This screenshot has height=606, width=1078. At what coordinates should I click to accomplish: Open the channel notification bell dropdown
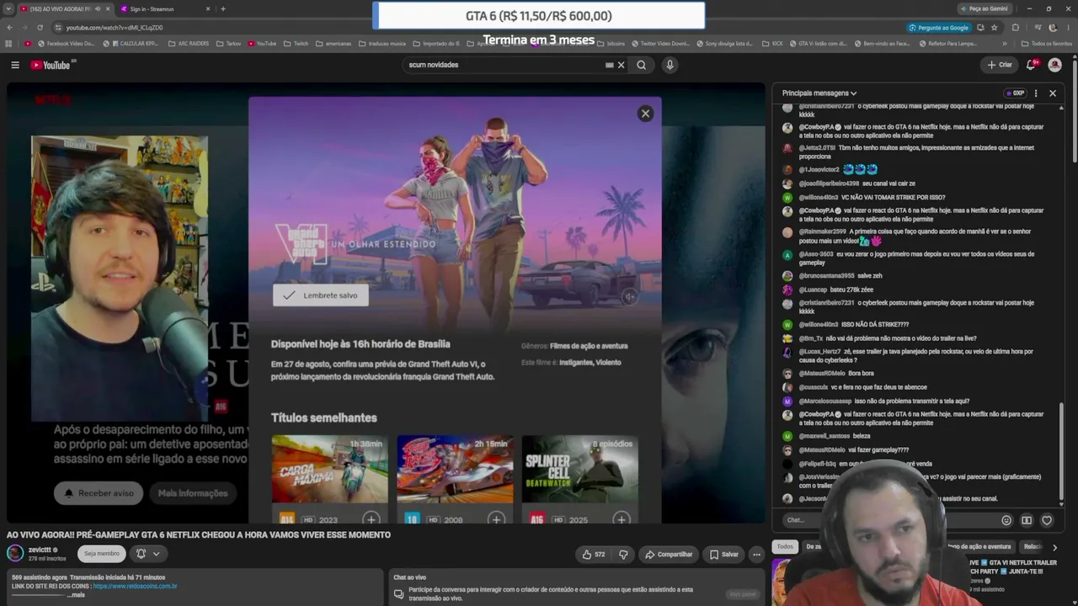(147, 553)
